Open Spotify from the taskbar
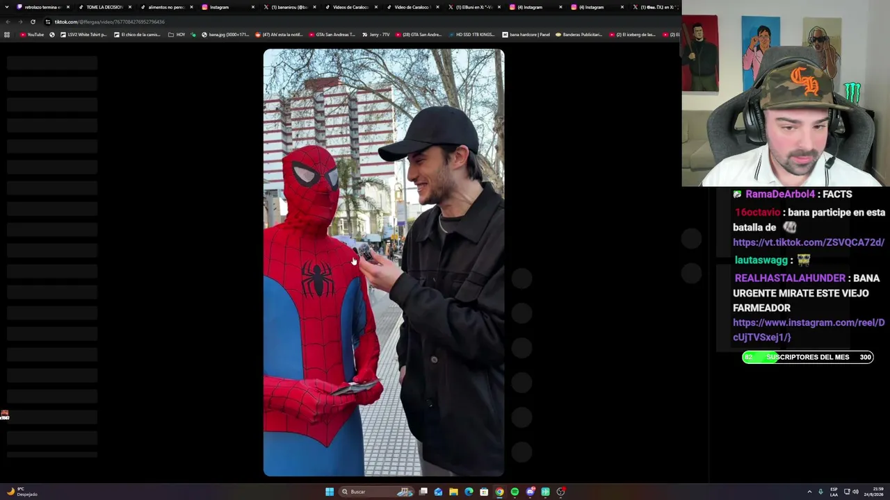 click(515, 492)
